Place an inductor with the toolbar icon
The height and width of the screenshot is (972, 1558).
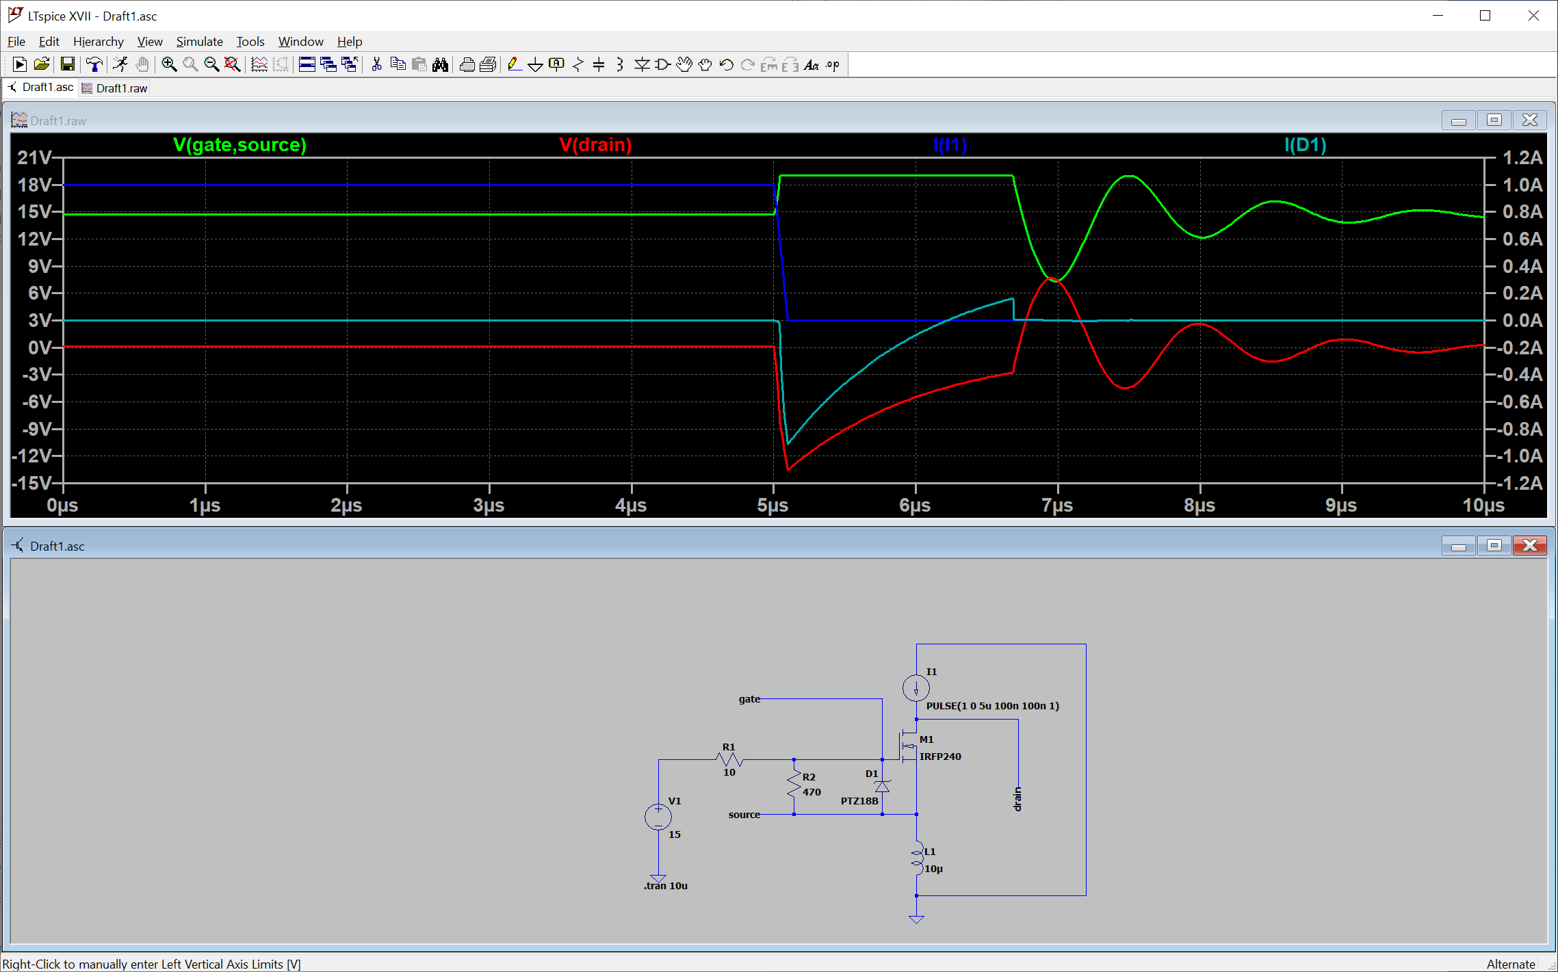tap(620, 64)
